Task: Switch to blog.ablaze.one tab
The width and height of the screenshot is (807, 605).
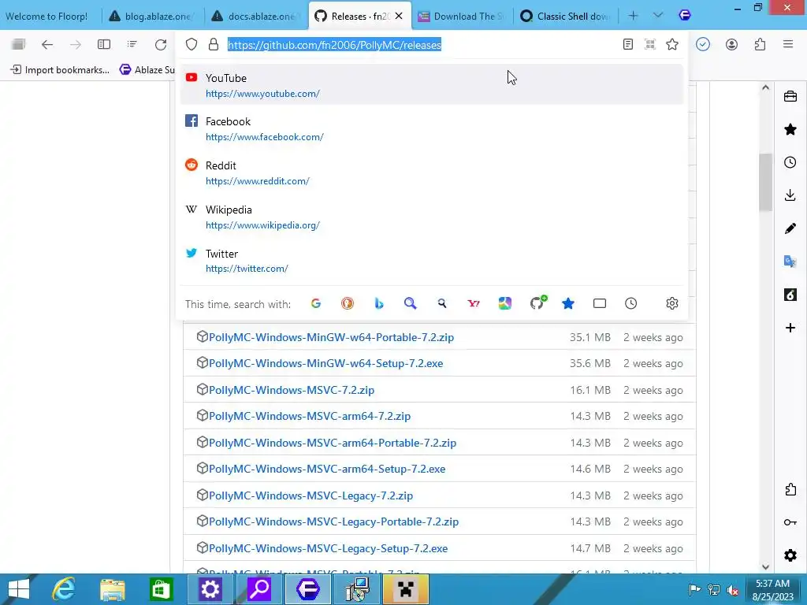Action: point(153,17)
